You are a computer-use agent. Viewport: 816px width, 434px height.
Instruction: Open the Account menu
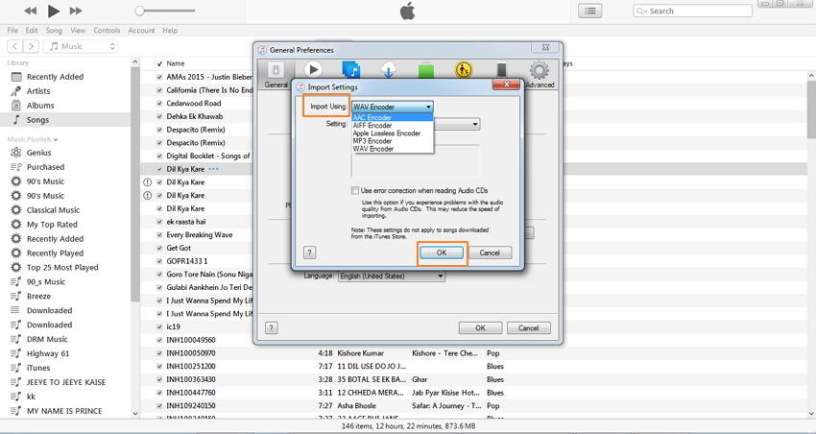point(141,30)
